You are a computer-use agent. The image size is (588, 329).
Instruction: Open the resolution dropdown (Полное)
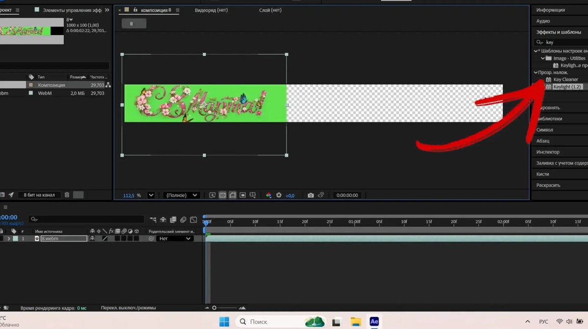(x=181, y=195)
